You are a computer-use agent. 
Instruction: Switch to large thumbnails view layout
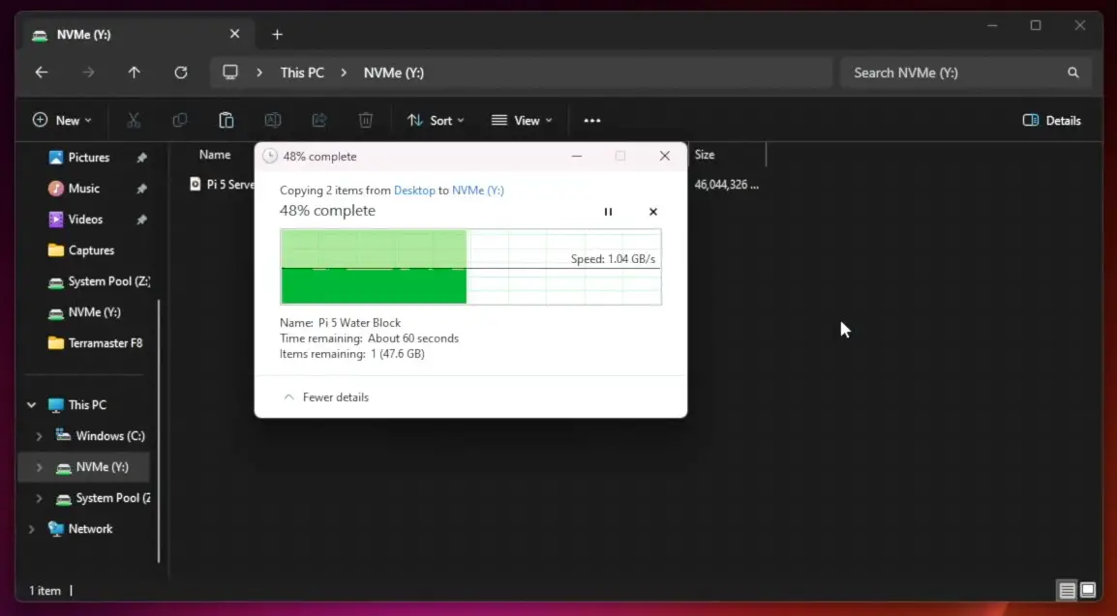(1088, 590)
